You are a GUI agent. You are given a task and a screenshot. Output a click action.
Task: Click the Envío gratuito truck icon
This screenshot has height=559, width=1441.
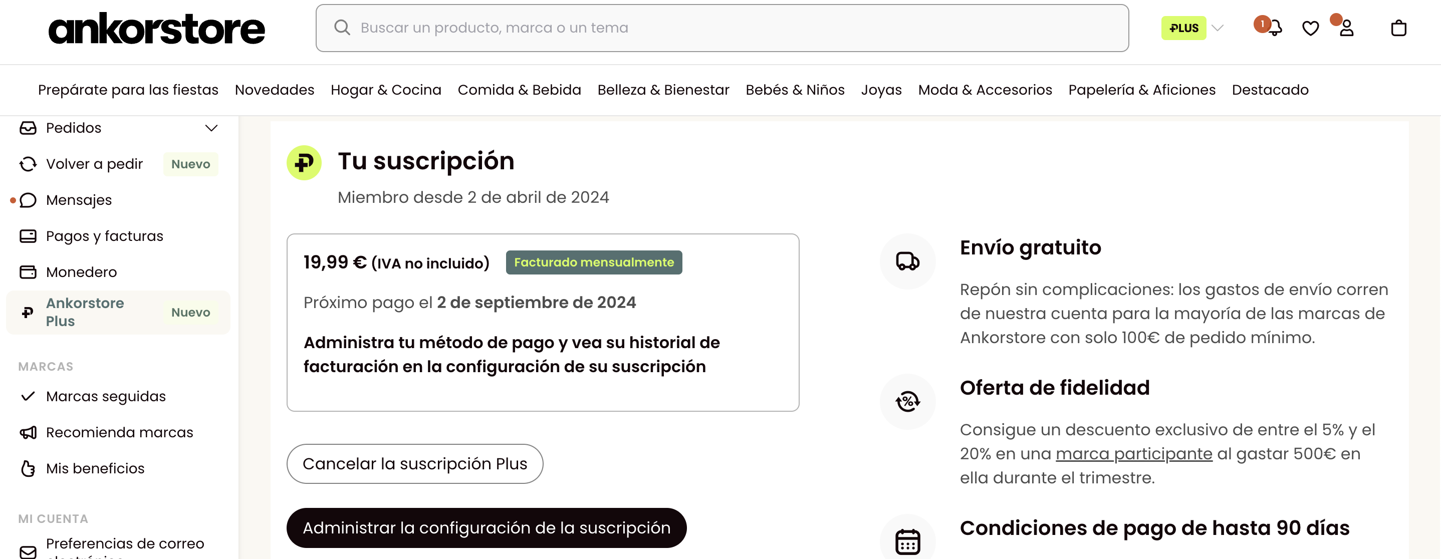(907, 261)
